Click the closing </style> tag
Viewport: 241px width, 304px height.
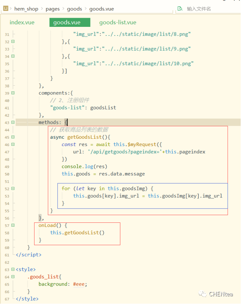[27, 299]
